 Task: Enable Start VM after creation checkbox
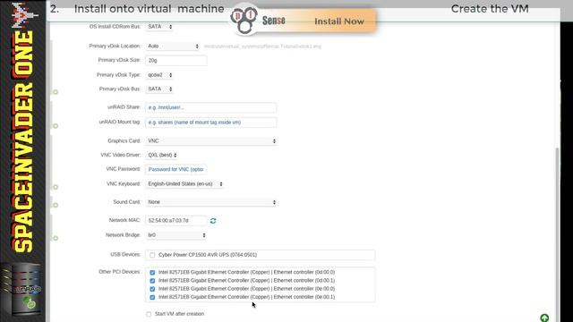[x=149, y=314]
